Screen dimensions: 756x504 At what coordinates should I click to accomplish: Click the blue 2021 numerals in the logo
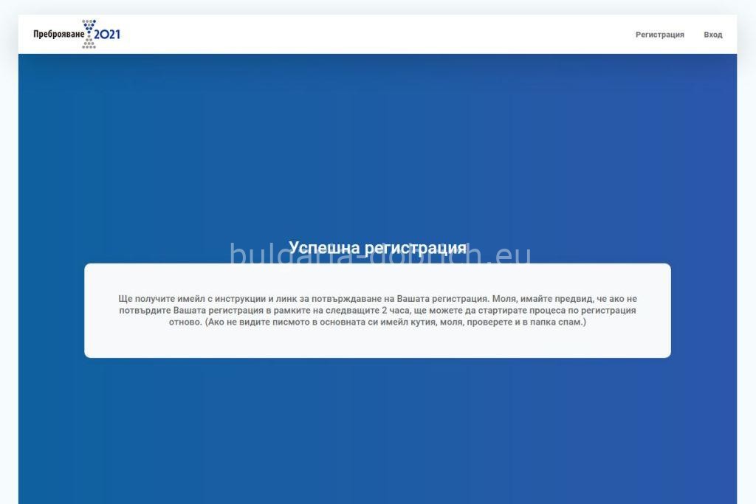[107, 34]
